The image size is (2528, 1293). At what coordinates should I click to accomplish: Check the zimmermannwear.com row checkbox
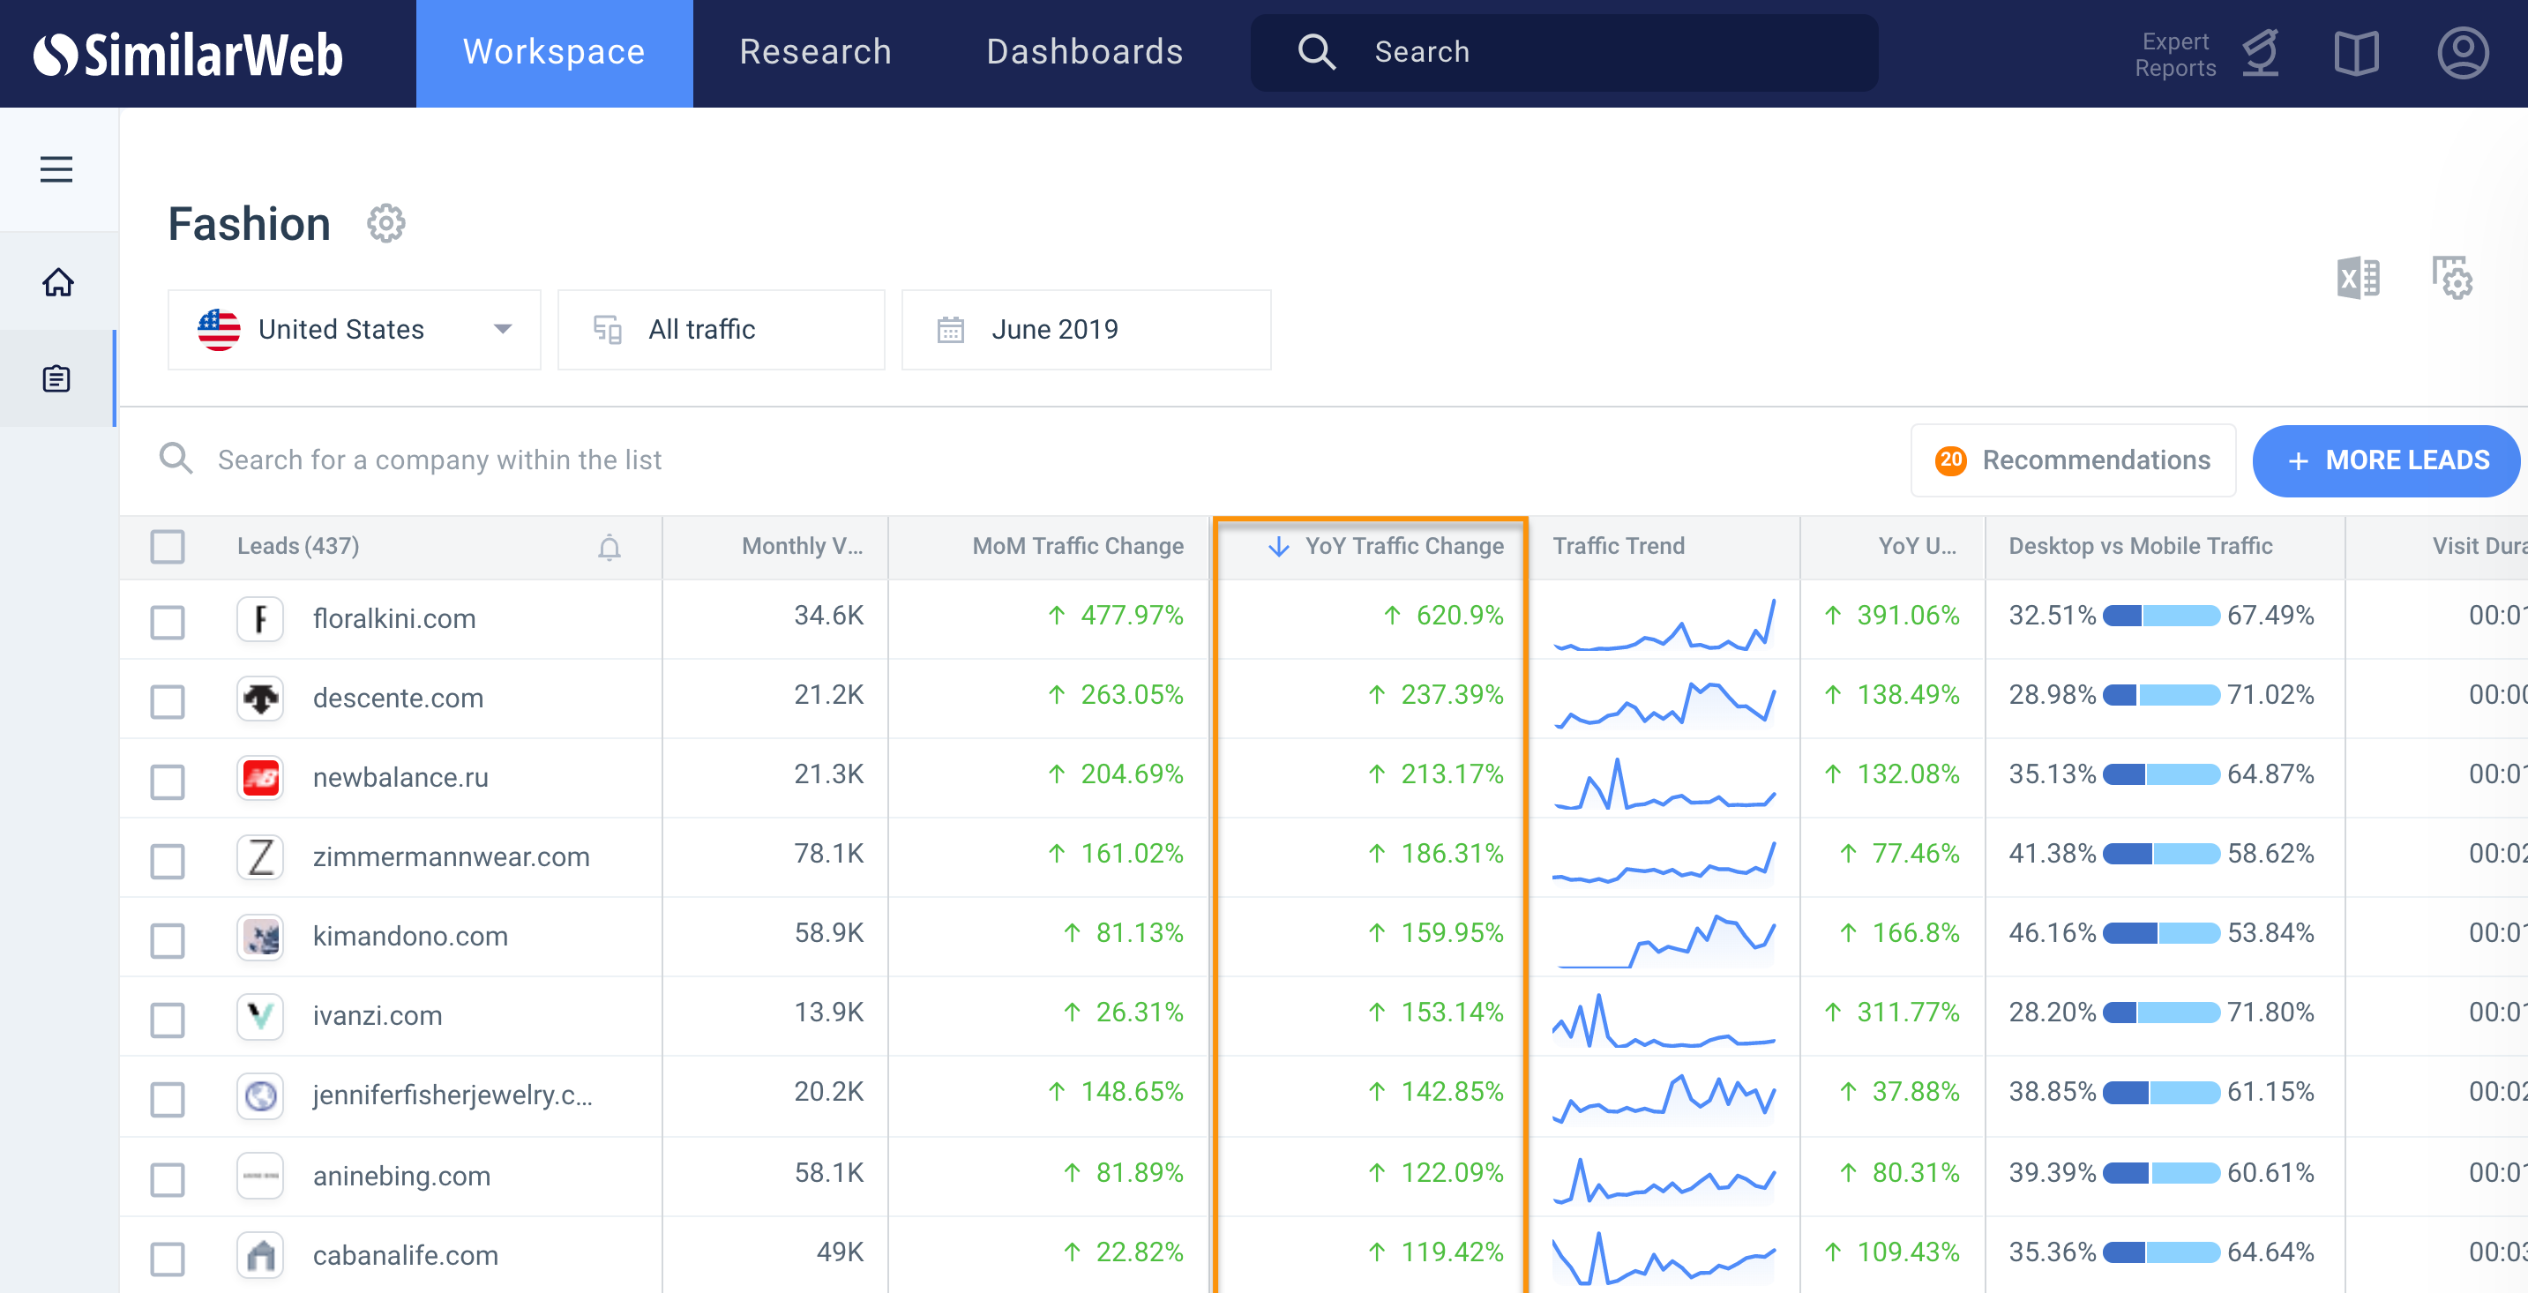(168, 862)
